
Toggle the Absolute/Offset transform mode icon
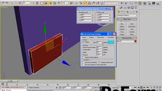point(60,87)
